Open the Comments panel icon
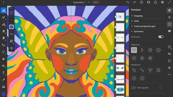 169,31
